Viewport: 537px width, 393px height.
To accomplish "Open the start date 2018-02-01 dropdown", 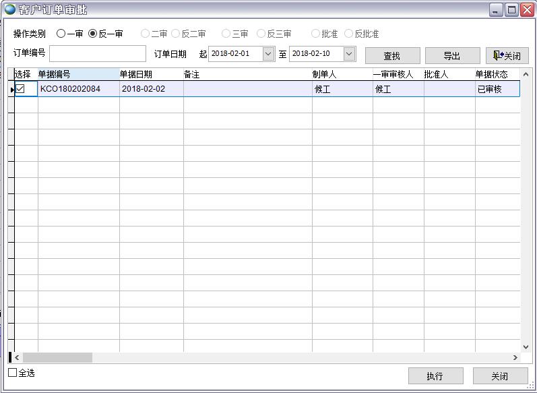I will point(268,54).
